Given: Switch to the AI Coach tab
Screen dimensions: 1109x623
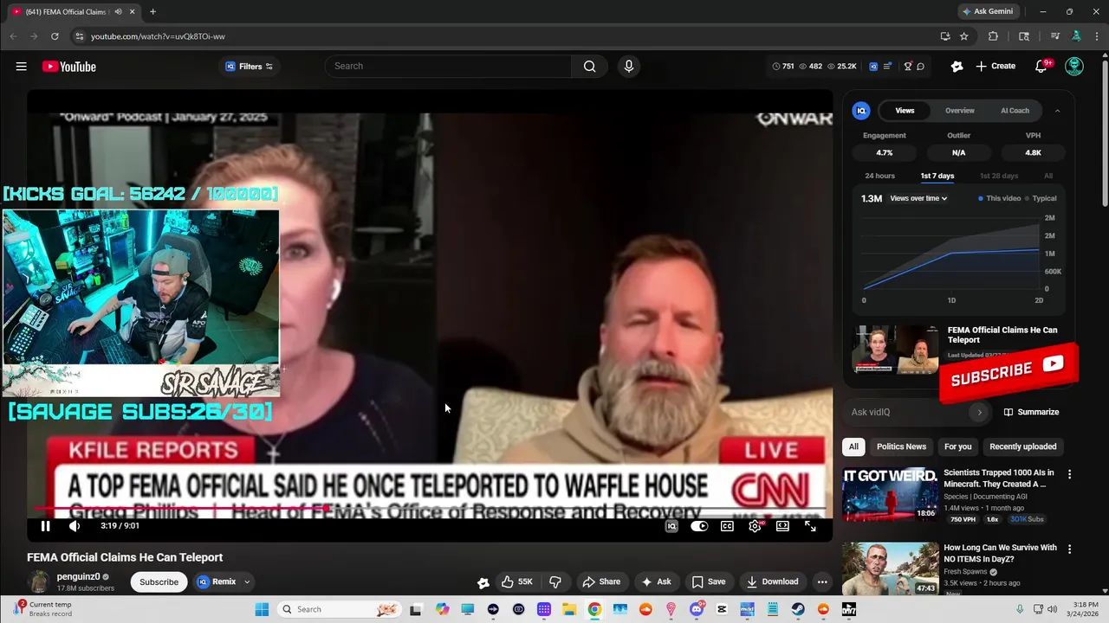Looking at the screenshot, I should [1015, 111].
